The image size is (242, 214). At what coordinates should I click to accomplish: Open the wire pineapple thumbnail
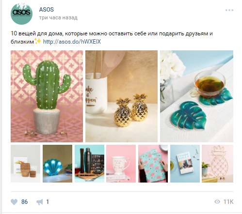click(x=217, y=164)
